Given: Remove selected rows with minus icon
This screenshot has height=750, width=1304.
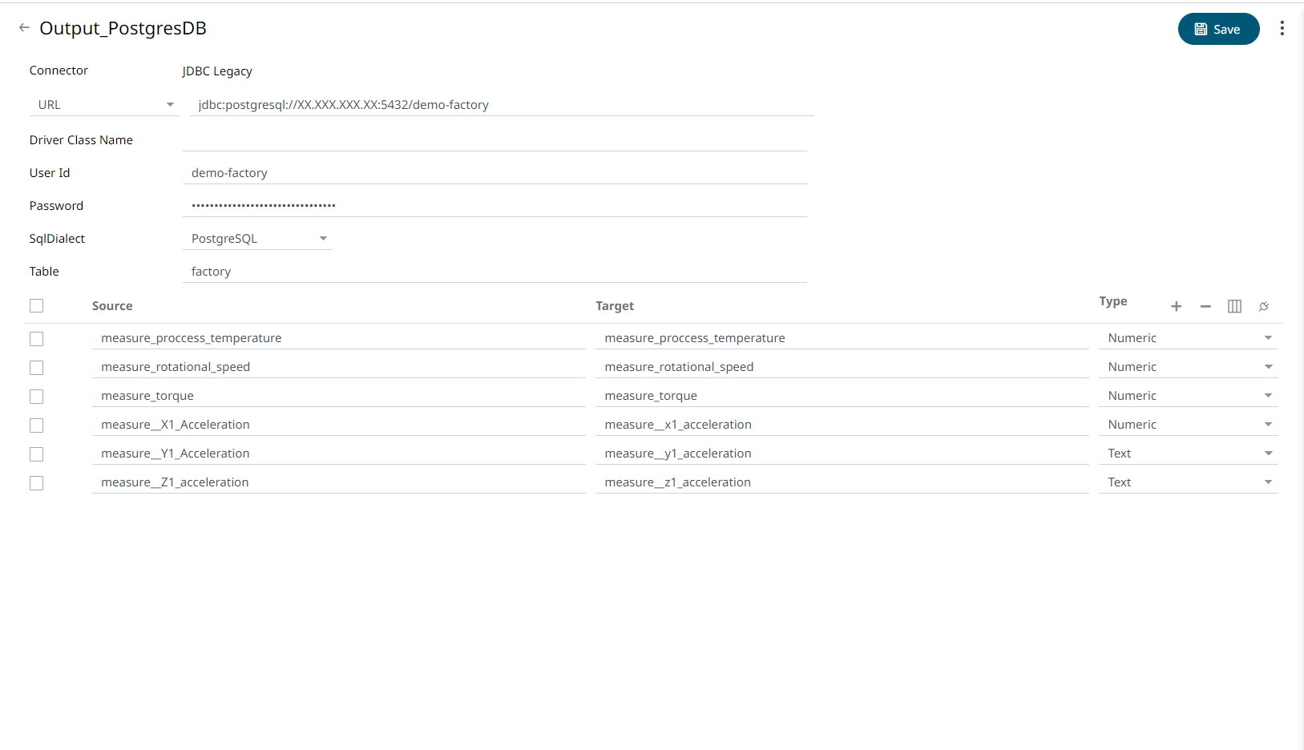Looking at the screenshot, I should click(1205, 306).
